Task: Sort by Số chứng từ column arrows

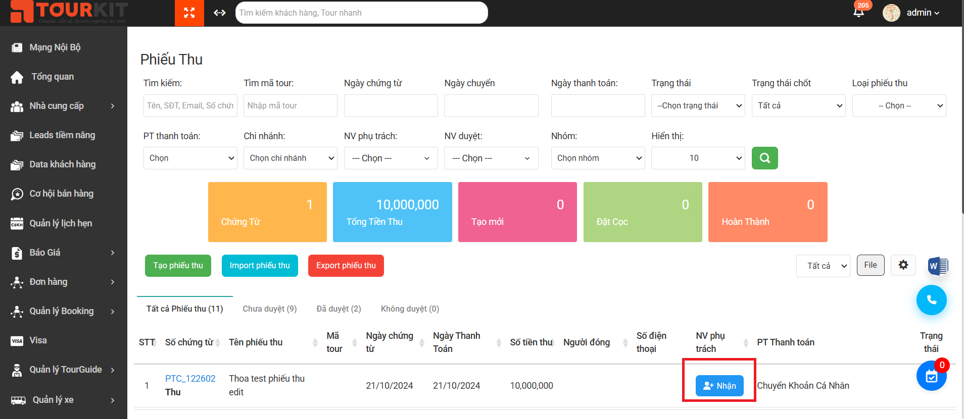Action: point(218,343)
